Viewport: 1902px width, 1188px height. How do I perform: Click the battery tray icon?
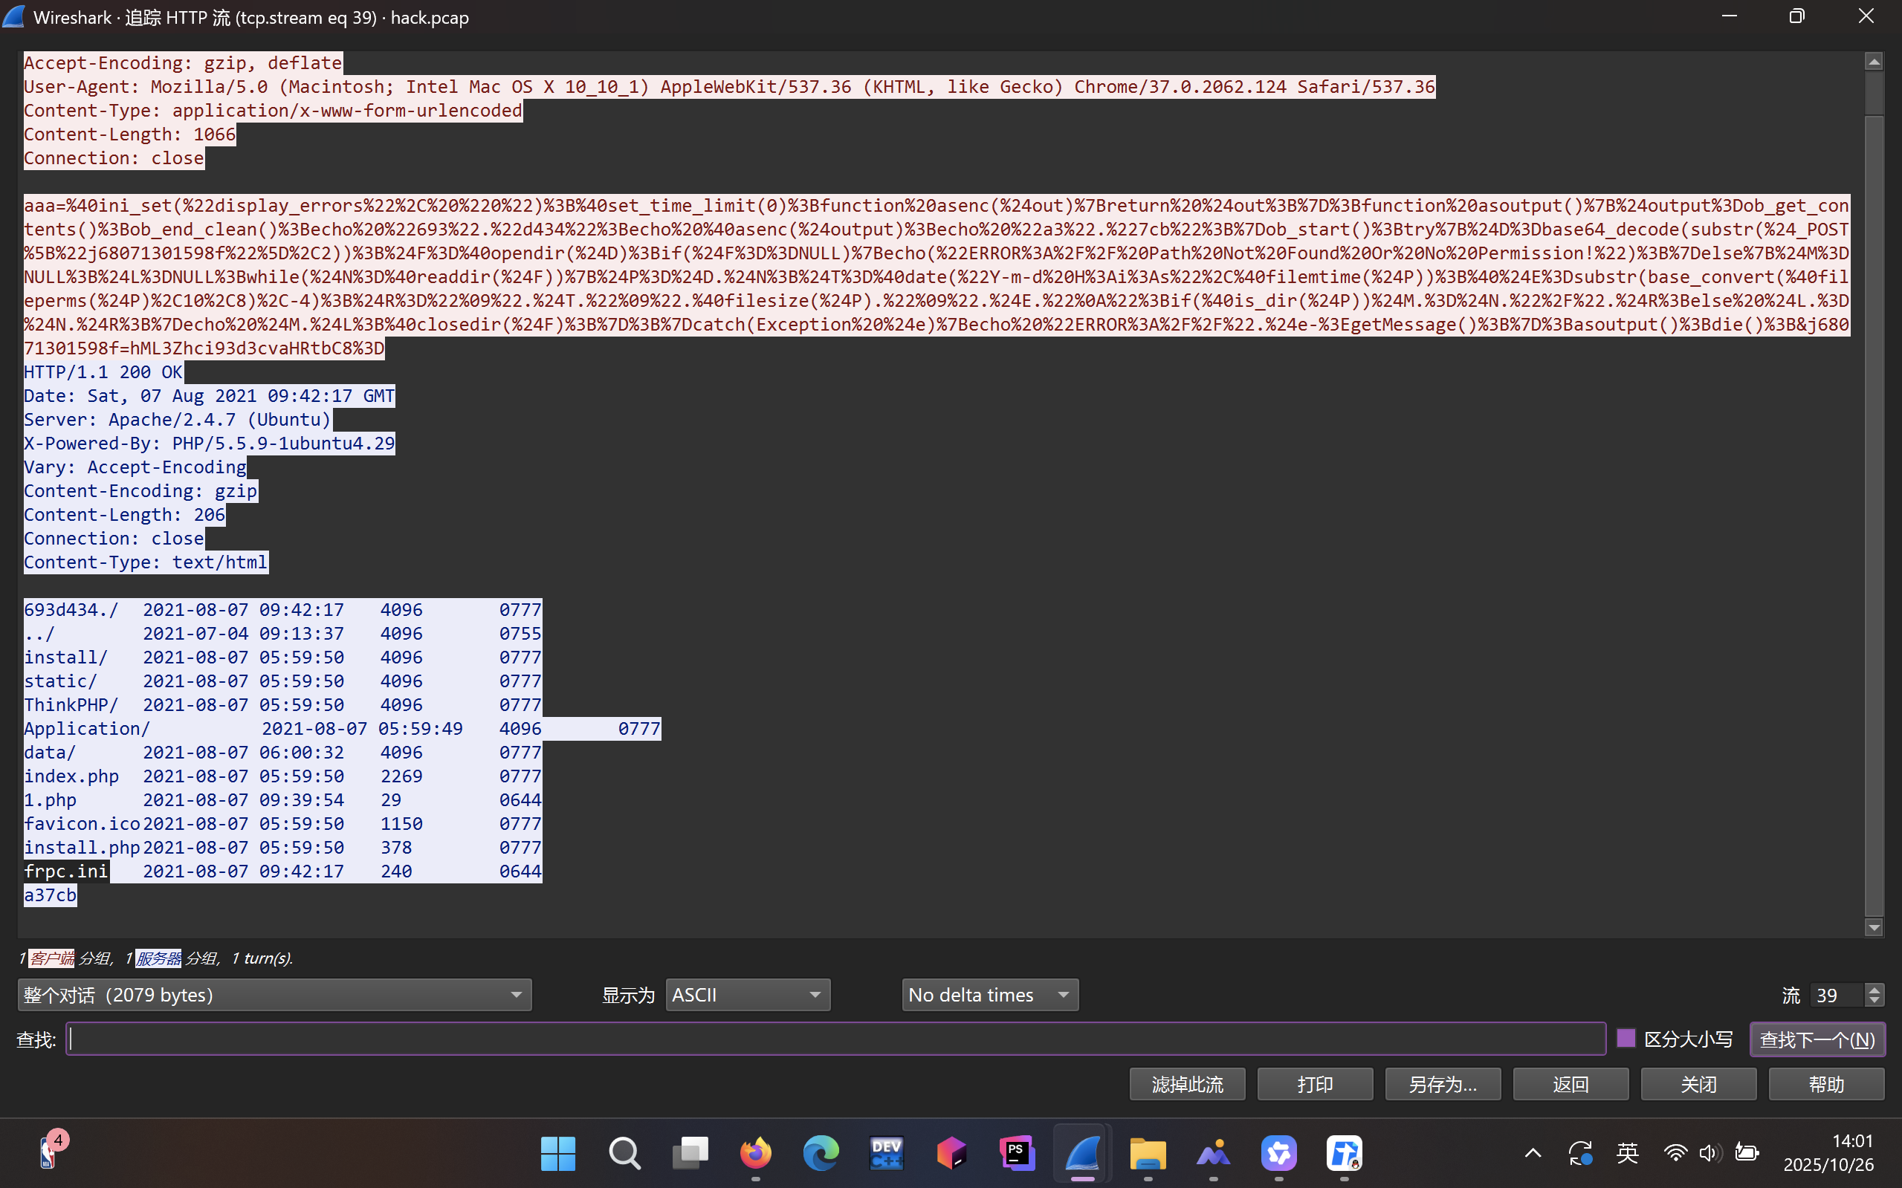pos(1747,1153)
